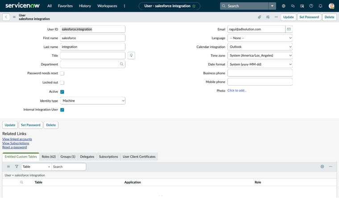The image size is (339, 198).
Task: Uncheck the Active checkbox
Action: tap(62, 92)
